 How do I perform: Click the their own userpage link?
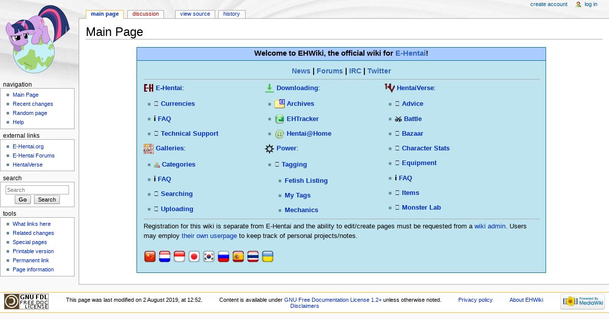pyautogui.click(x=209, y=236)
